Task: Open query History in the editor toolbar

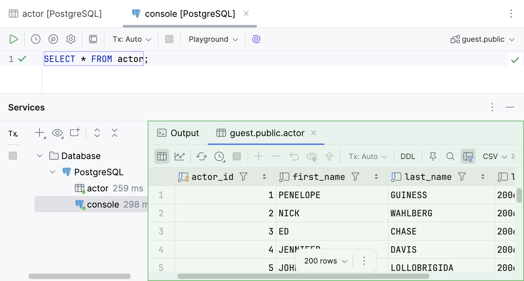Action: coord(35,39)
